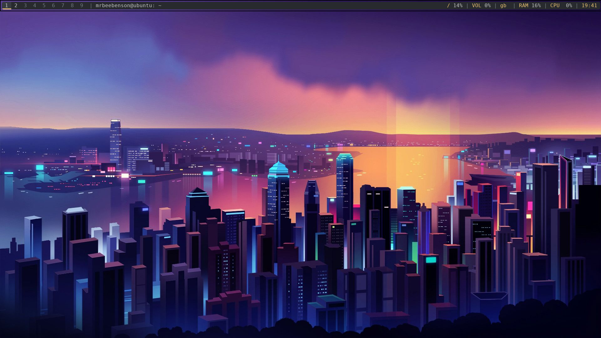
Task: Click the mrbeebenson@ubuntu window title
Action: (128, 6)
